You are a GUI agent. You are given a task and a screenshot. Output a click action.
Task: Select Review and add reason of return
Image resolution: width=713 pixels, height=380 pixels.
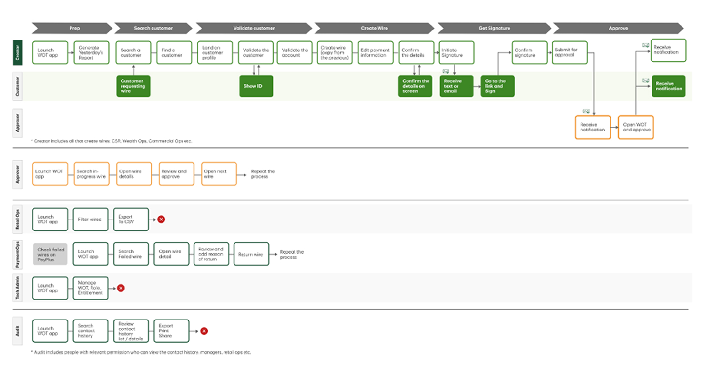click(211, 254)
